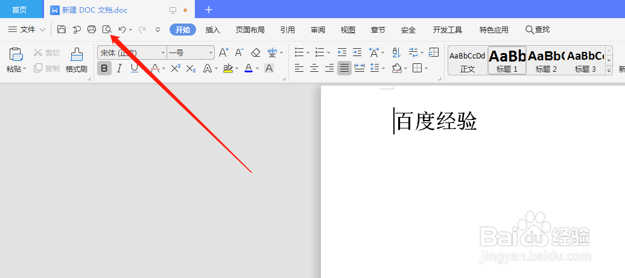
Task: Click the Print icon
Action: click(x=92, y=29)
